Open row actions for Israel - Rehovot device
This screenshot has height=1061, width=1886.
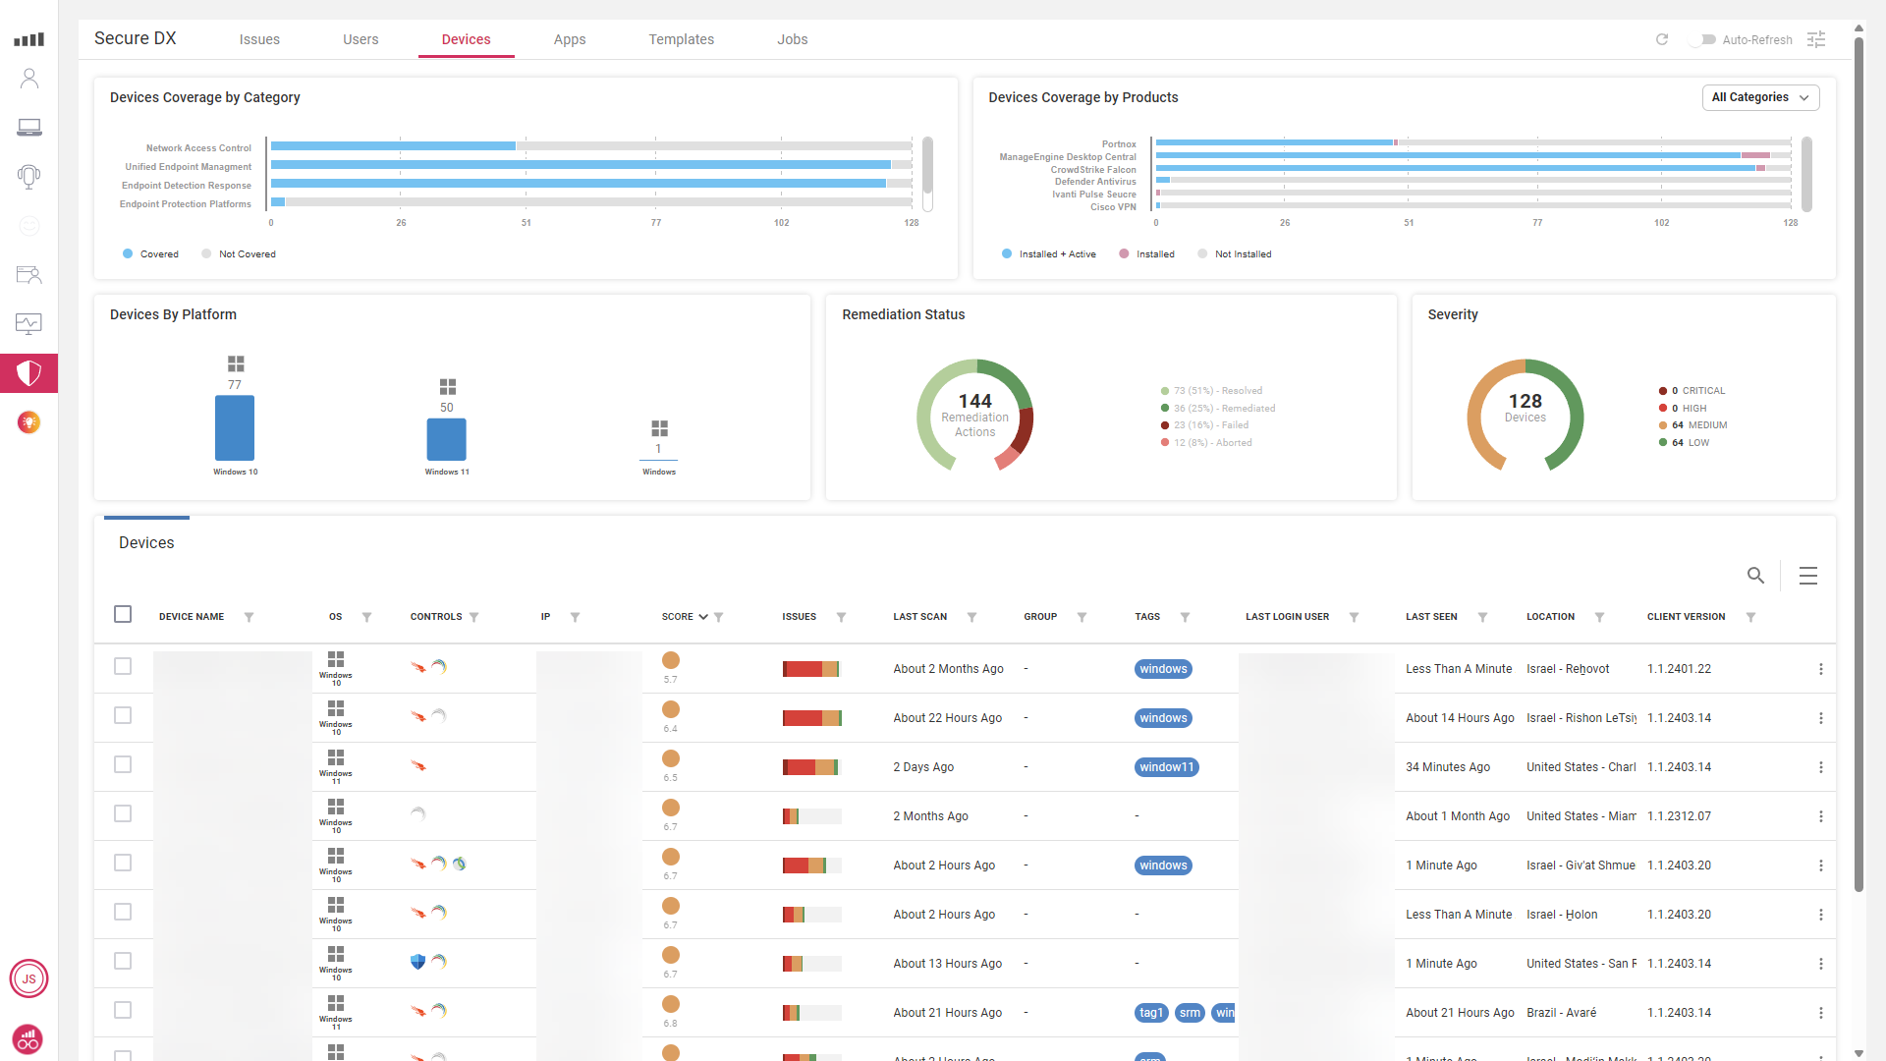1820,669
